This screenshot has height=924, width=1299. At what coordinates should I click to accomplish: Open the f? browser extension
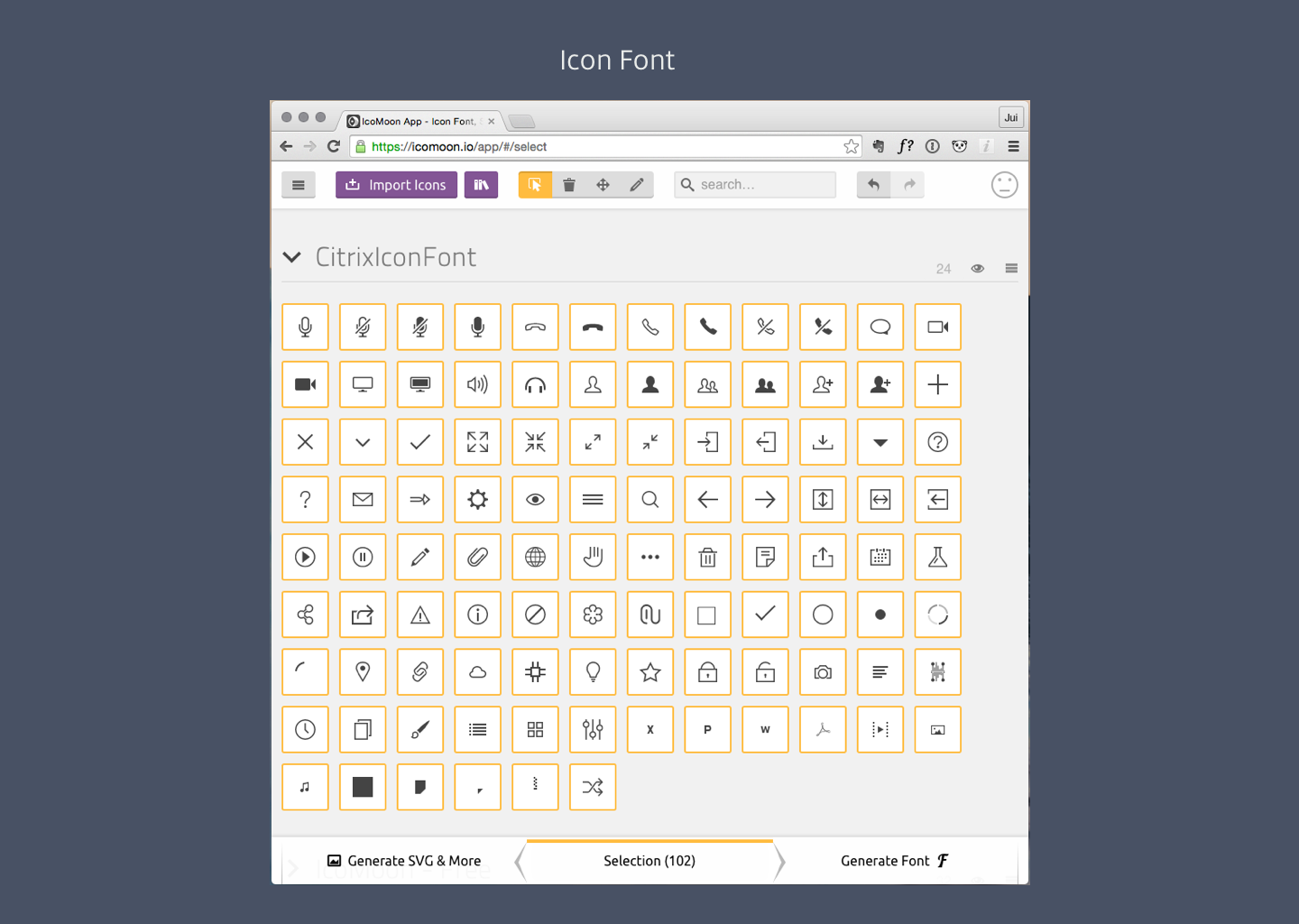pyautogui.click(x=906, y=146)
